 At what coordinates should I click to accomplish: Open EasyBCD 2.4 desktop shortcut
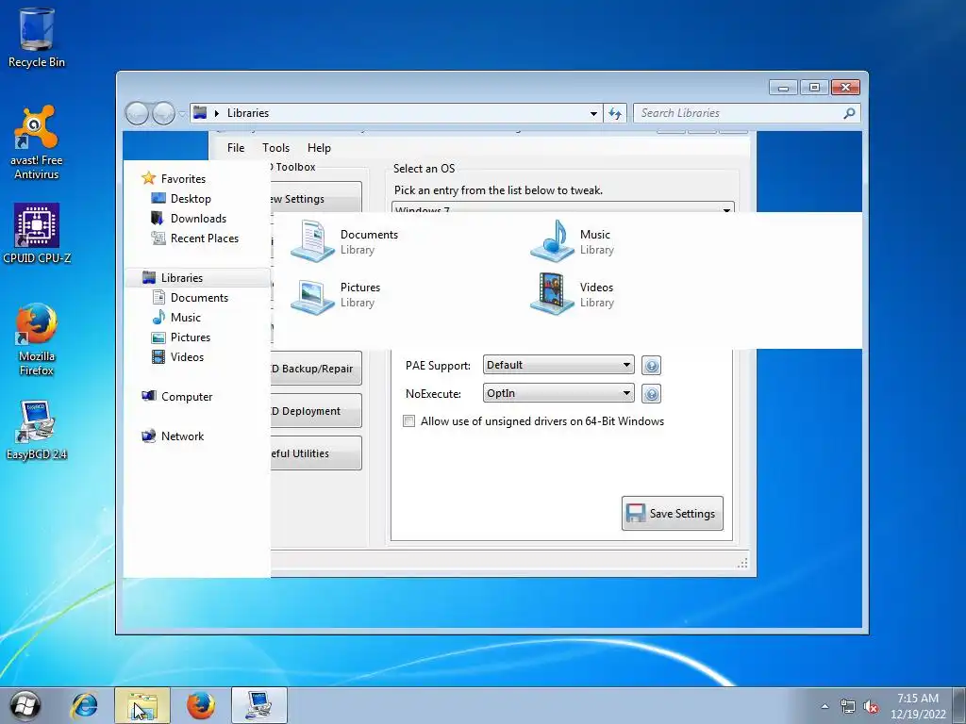37,430
